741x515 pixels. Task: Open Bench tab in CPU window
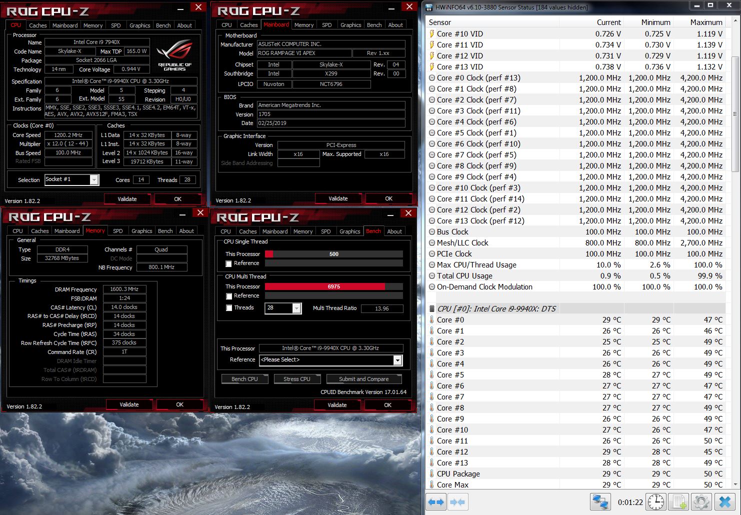click(163, 25)
